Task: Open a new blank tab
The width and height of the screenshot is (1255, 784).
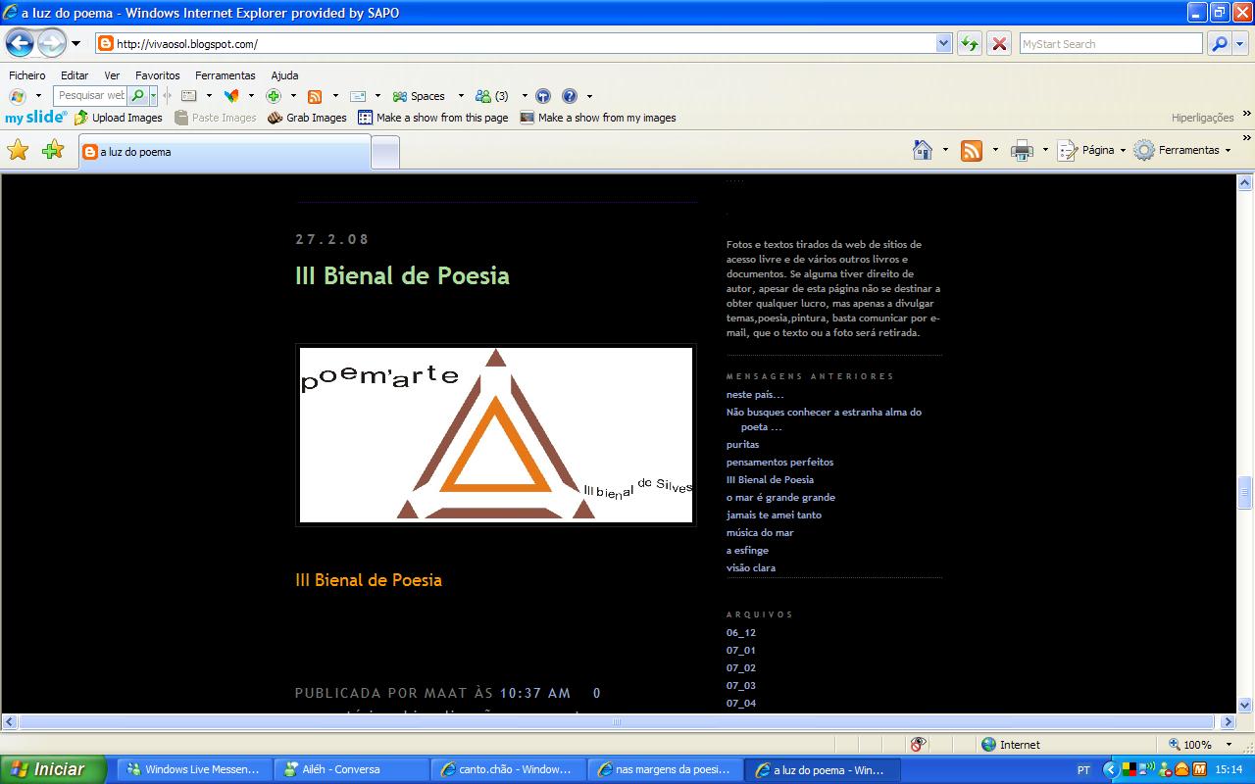Action: point(385,153)
